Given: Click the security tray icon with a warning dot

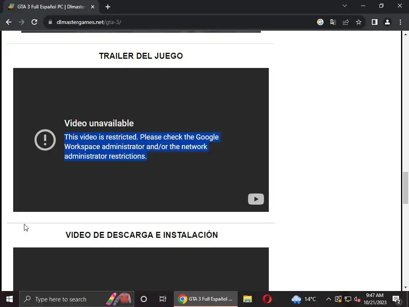Looking at the screenshot, I should tap(338, 299).
